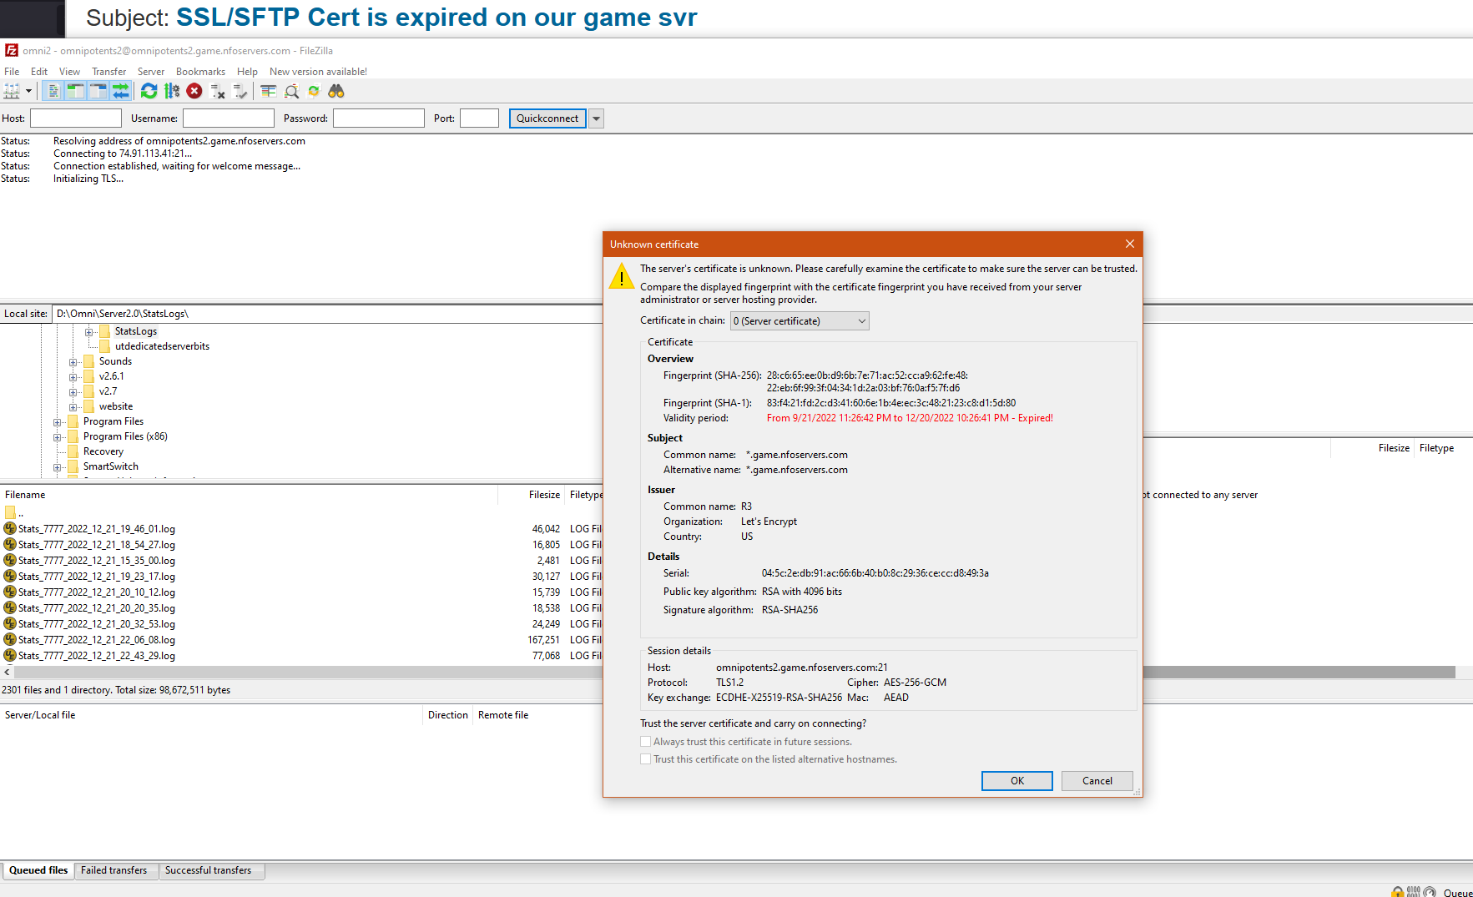The width and height of the screenshot is (1473, 897).
Task: Click the Recovery folder icon
Action: [x=73, y=451]
